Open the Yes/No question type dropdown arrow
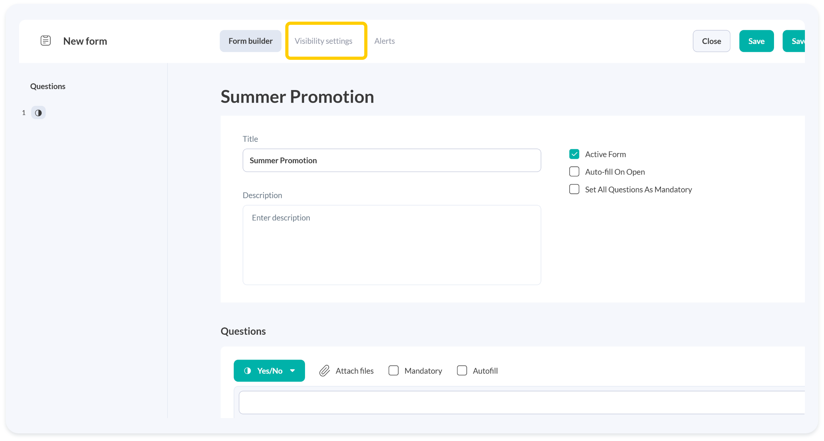The image size is (824, 441). tap(292, 371)
